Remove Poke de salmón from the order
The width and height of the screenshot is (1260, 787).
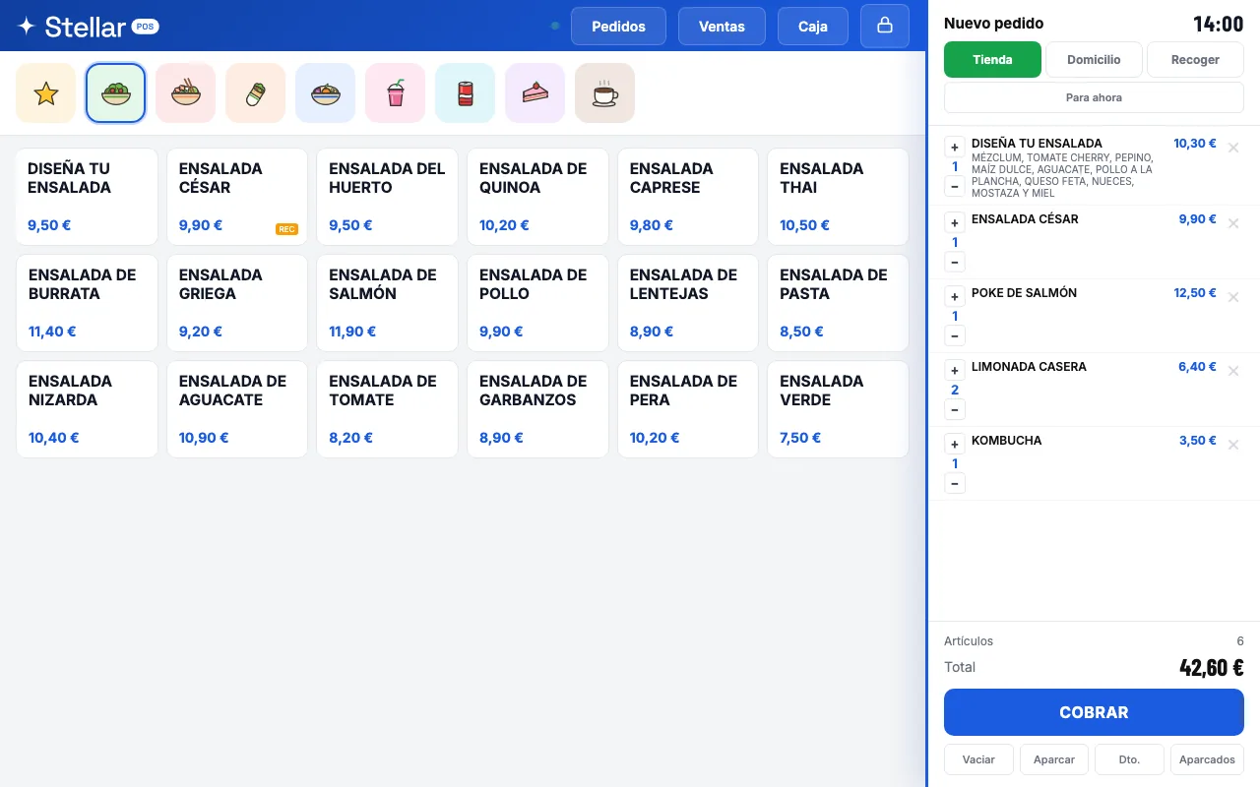pyautogui.click(x=1233, y=297)
